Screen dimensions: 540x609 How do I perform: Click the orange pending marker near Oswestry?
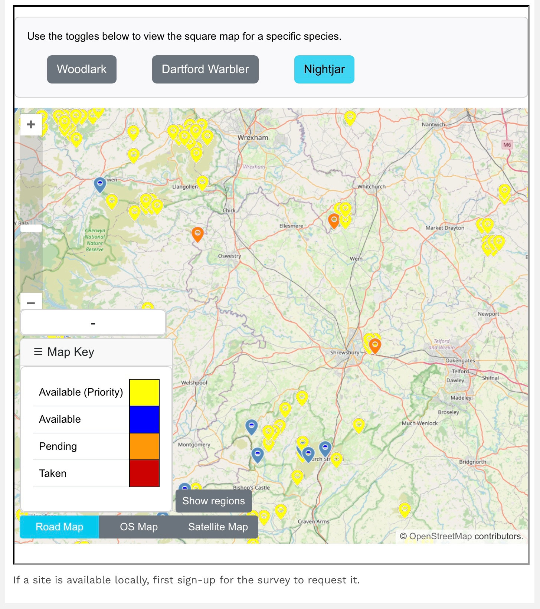(197, 234)
